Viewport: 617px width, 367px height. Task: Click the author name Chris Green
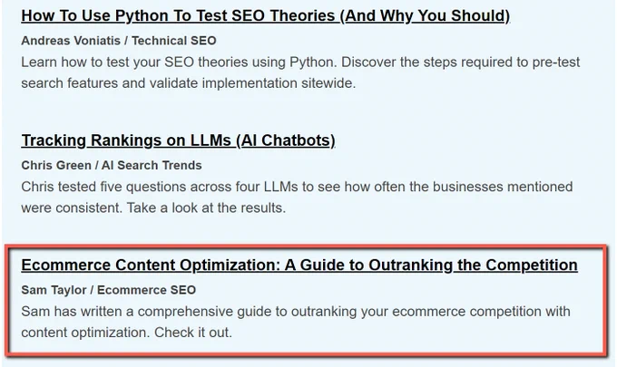click(56, 165)
